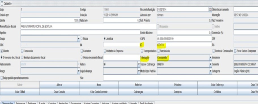Image resolution: width=258 pixels, height=104 pixels.
Task: Switch to Contas Correntes tab
Action: pyautogui.click(x=91, y=103)
